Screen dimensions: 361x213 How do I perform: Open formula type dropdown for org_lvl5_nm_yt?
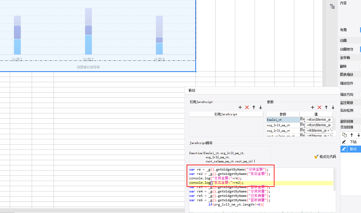[x=303, y=131]
